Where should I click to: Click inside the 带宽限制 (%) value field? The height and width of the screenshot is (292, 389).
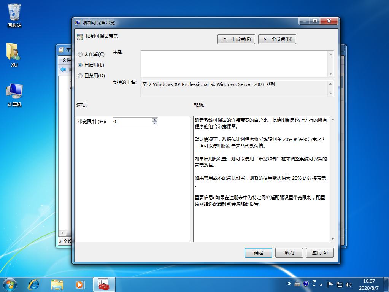tap(132, 122)
